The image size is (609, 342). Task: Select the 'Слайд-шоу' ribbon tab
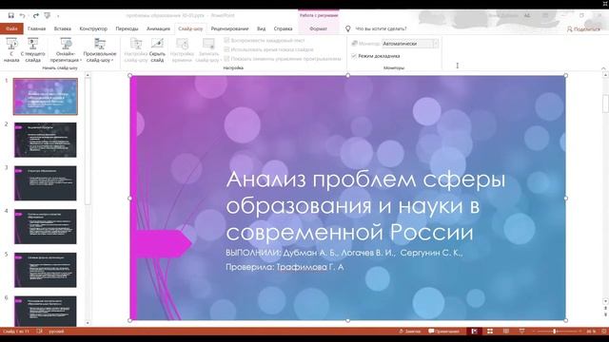point(190,28)
